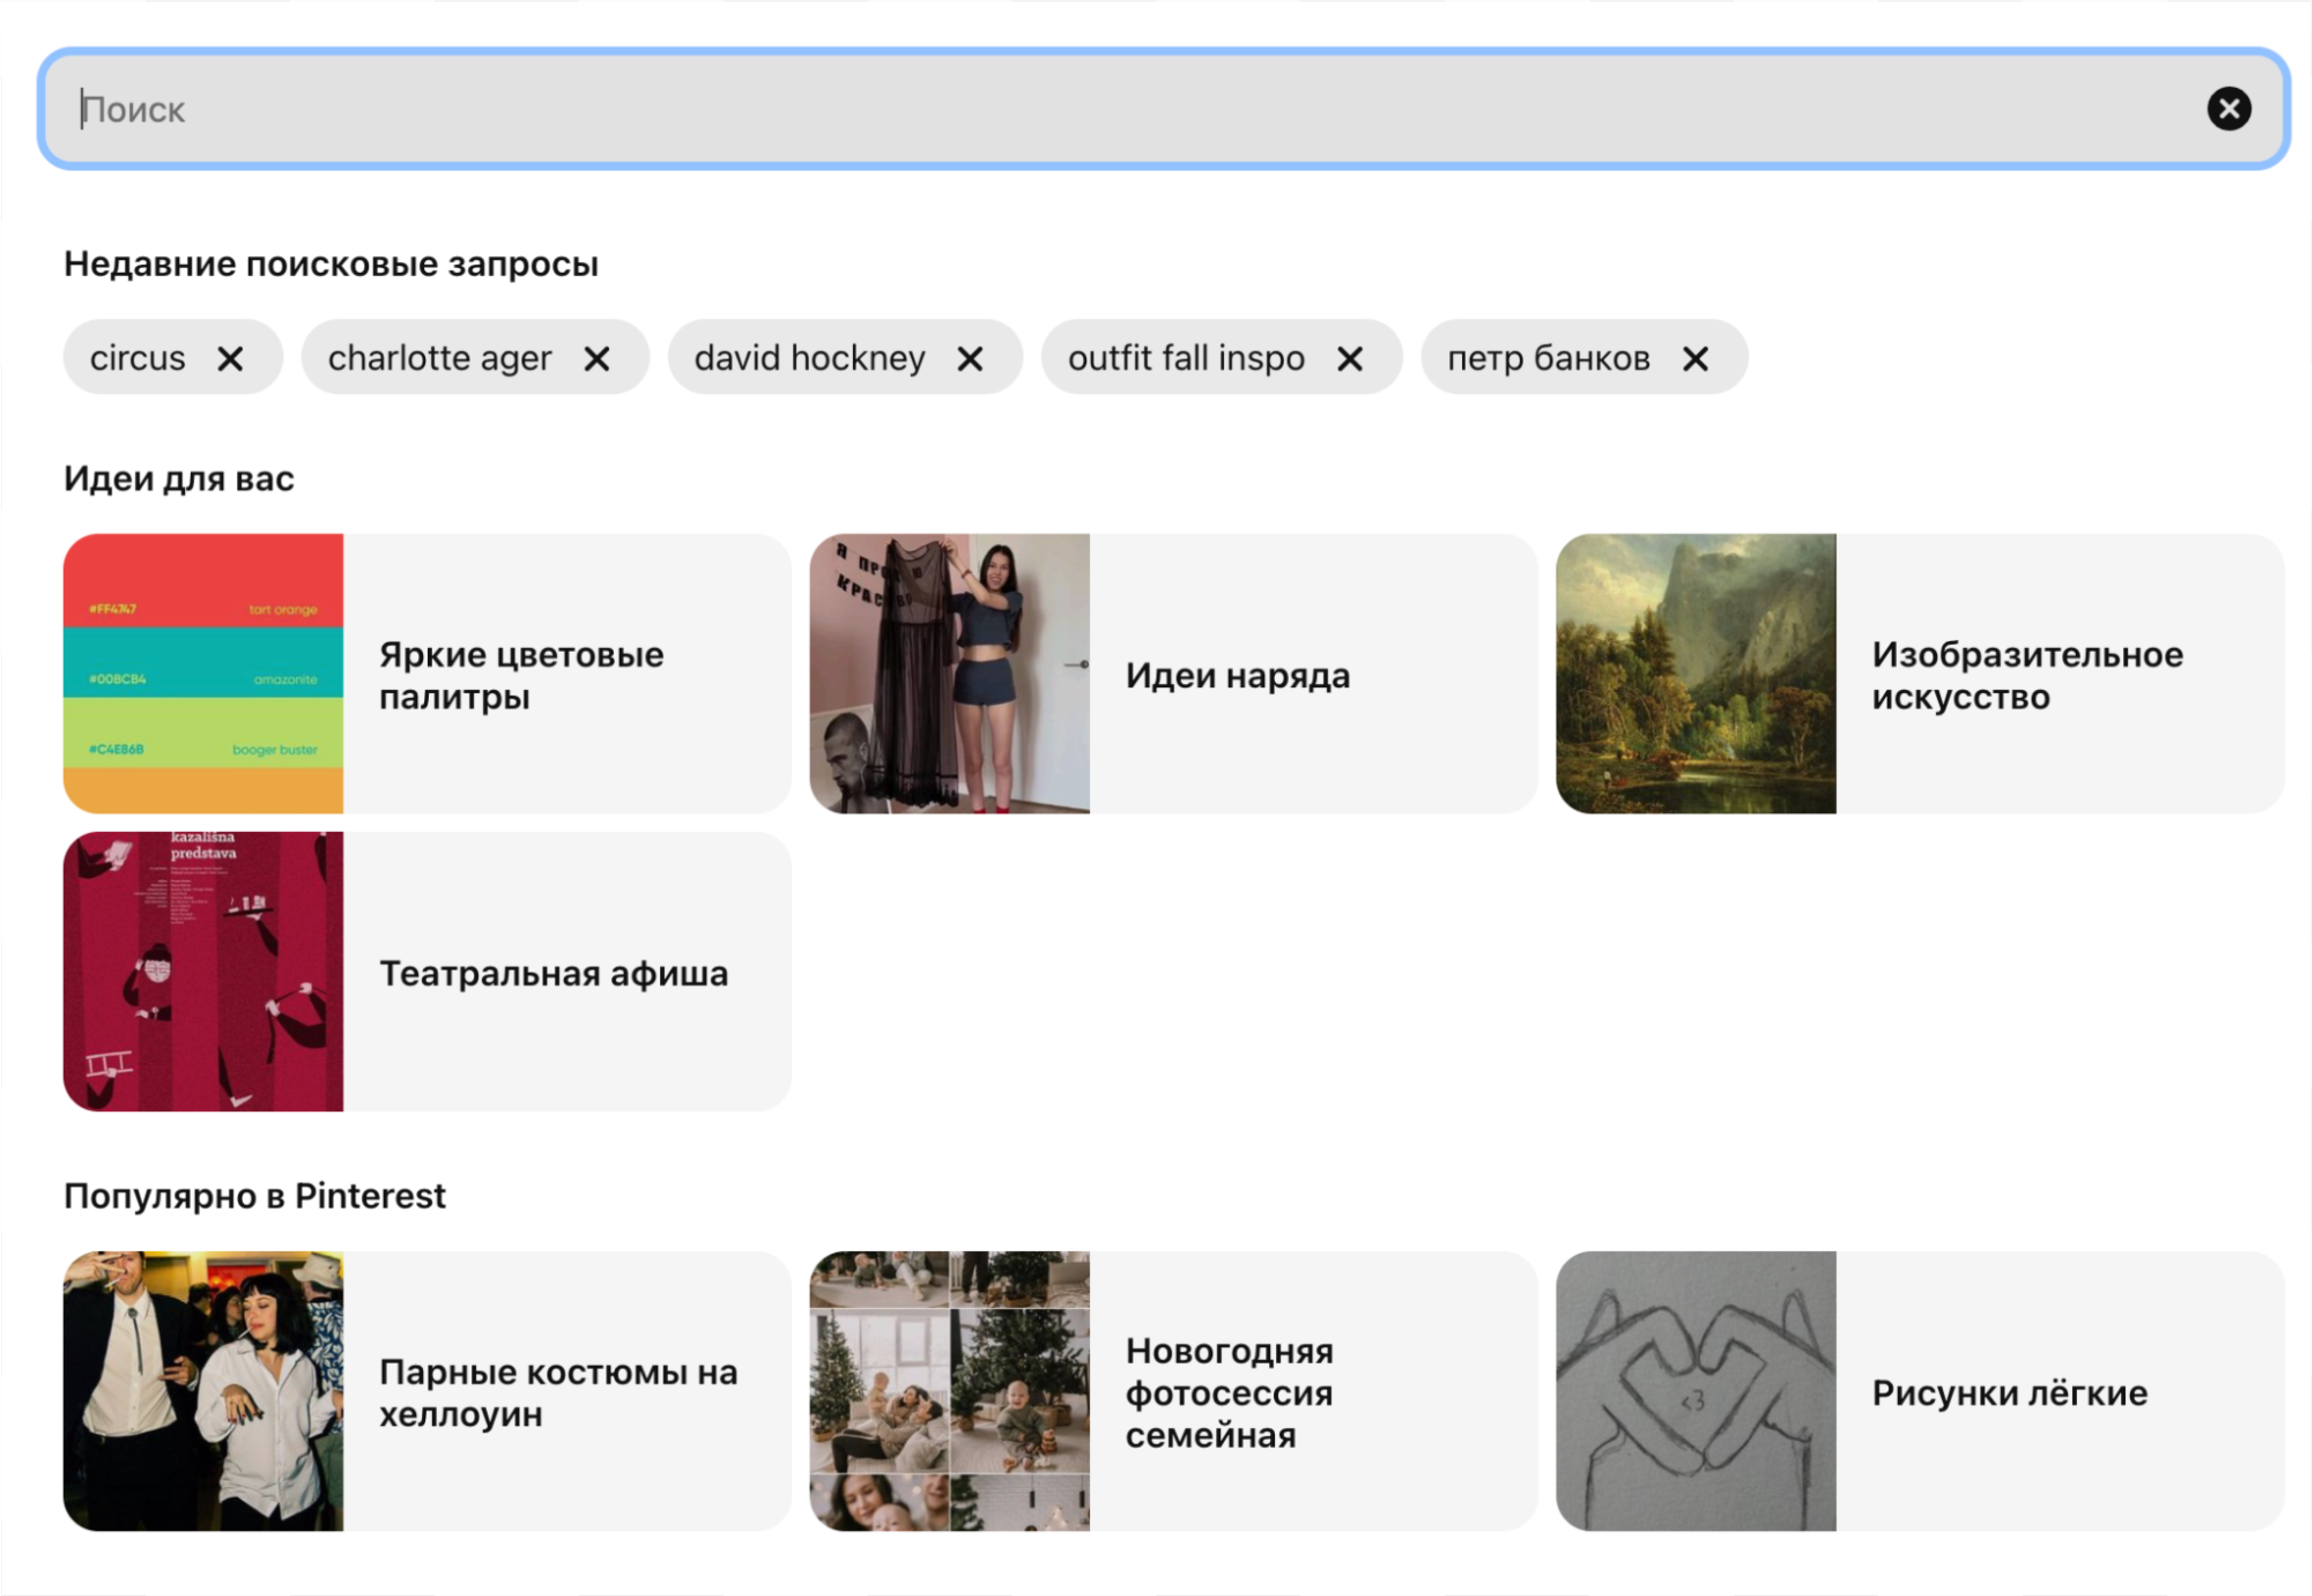Open the 'Рисунки лёгкие' popular card

[1920, 1391]
